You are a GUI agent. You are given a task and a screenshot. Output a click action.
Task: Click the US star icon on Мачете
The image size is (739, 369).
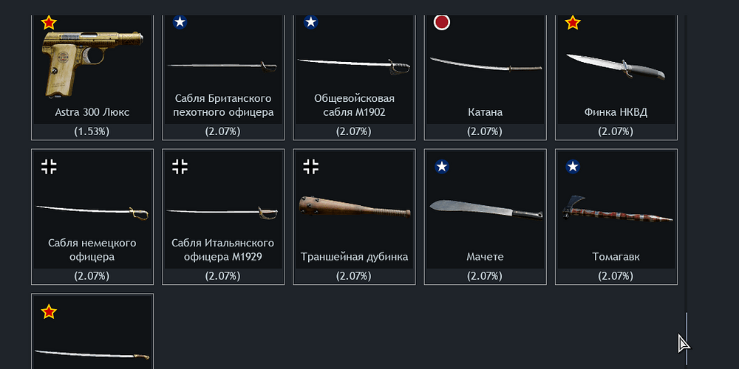coord(442,167)
